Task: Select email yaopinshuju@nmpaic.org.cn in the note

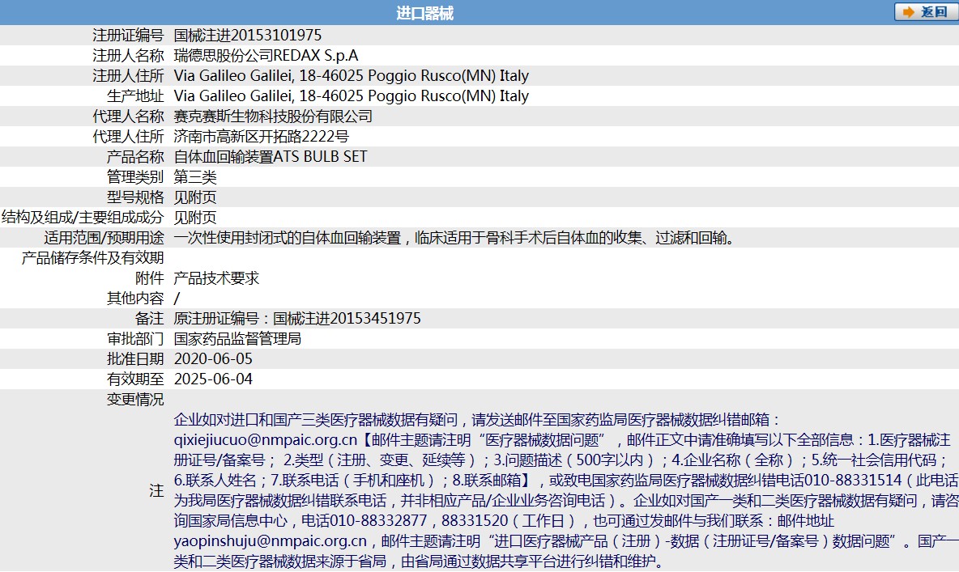Action: (271, 540)
